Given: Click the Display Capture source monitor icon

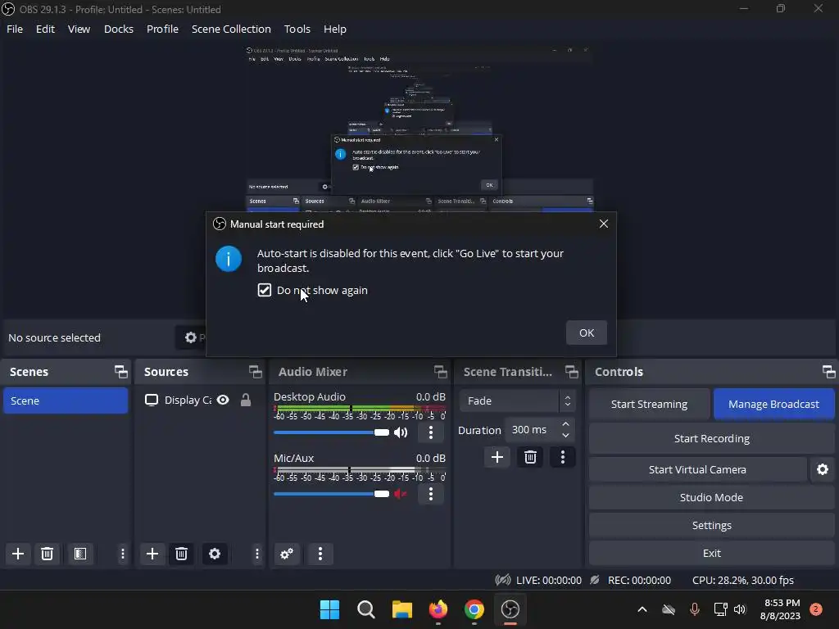Looking at the screenshot, I should pos(152,400).
